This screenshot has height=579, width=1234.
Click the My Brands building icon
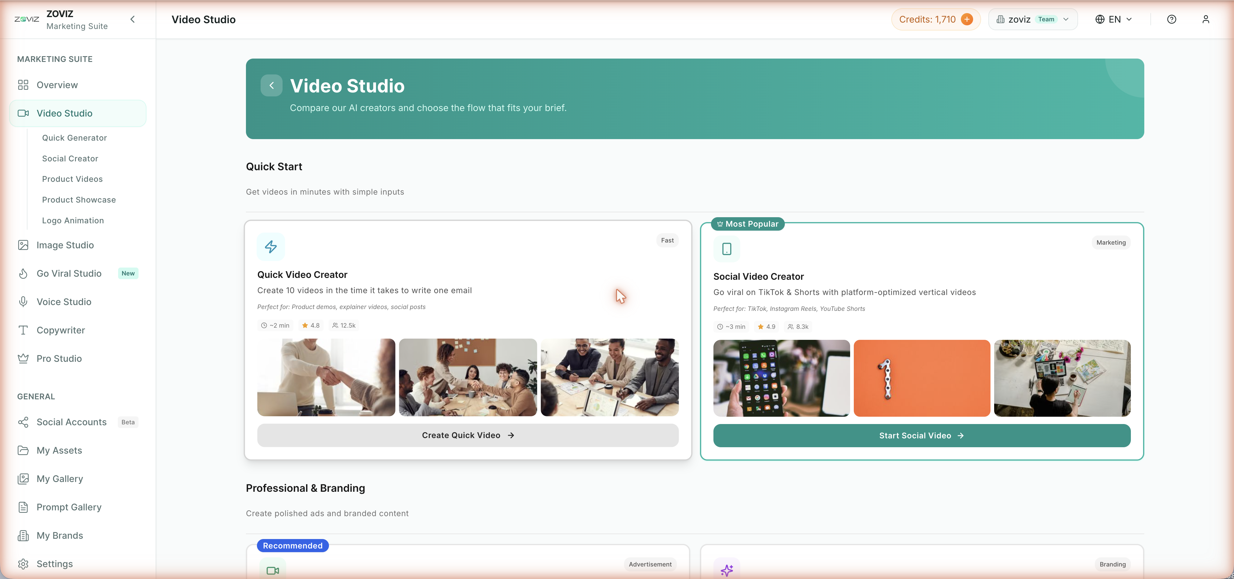(23, 535)
